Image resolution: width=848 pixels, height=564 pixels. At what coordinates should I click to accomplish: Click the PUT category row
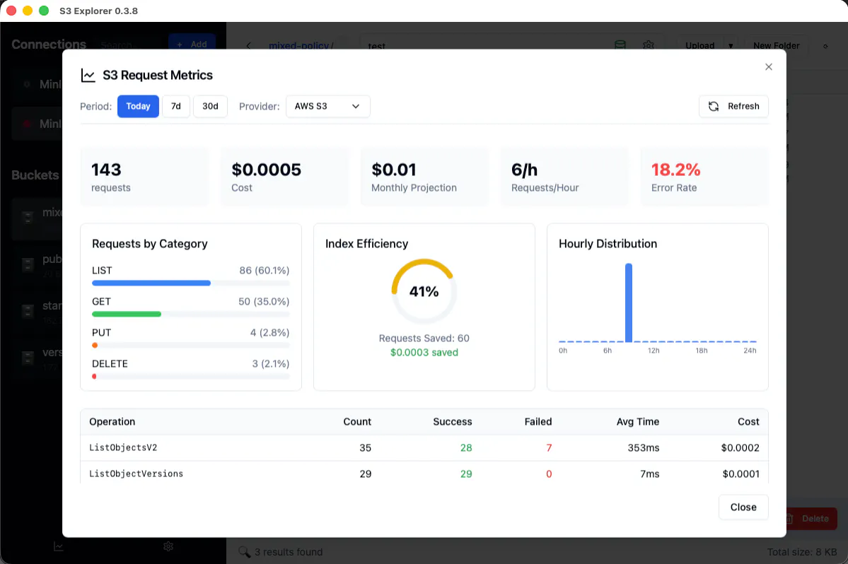191,338
